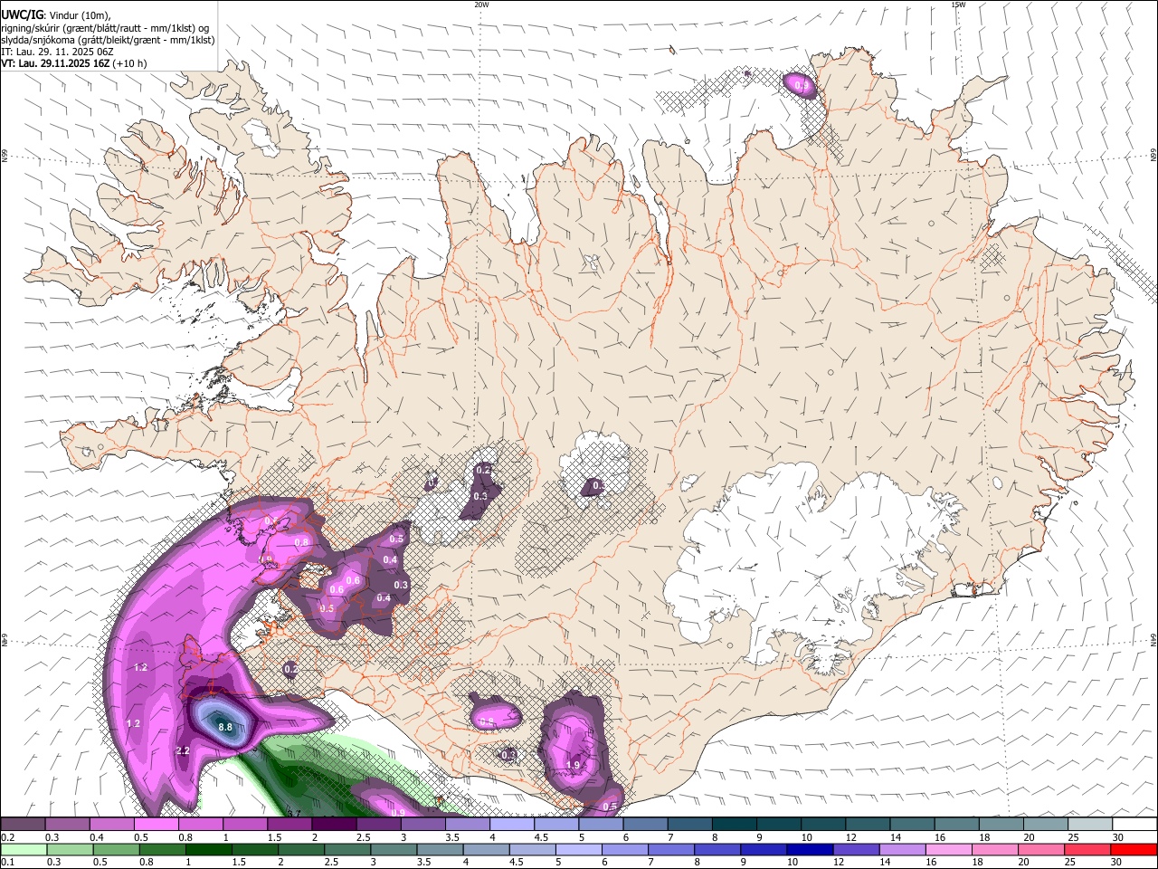
Task: Pick the red rain swatch between 25 and 30
Action: [1087, 850]
